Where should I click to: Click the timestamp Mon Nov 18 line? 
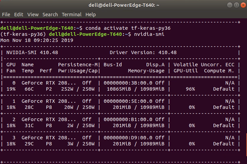pyautogui.click(x=37, y=40)
